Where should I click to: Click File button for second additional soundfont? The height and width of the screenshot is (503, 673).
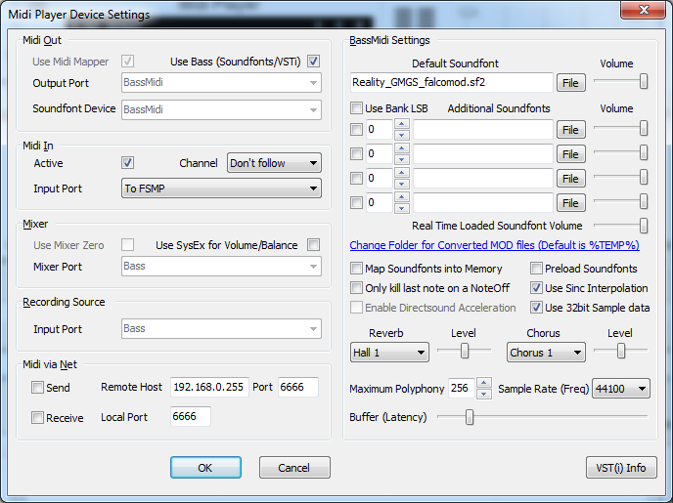click(571, 153)
